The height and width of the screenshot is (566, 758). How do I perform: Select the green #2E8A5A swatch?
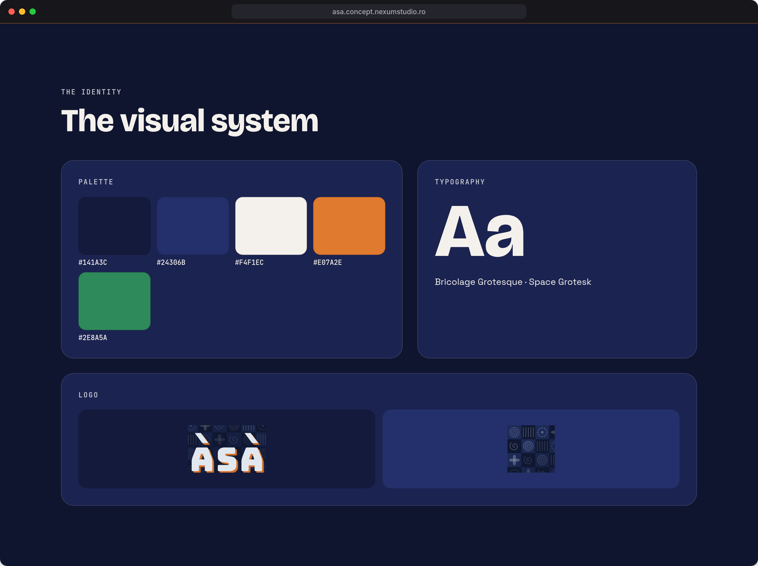pos(114,301)
